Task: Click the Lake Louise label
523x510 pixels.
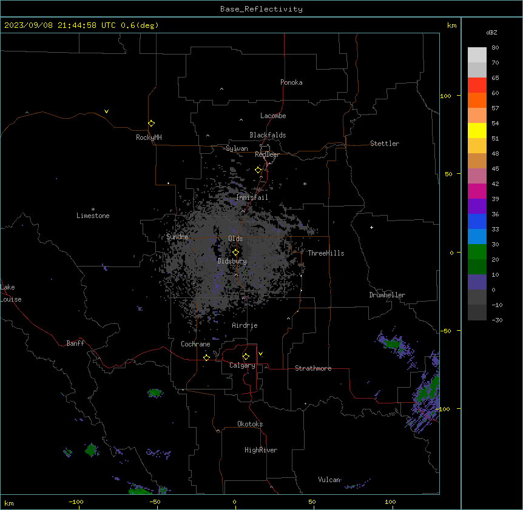Action: tap(11, 293)
